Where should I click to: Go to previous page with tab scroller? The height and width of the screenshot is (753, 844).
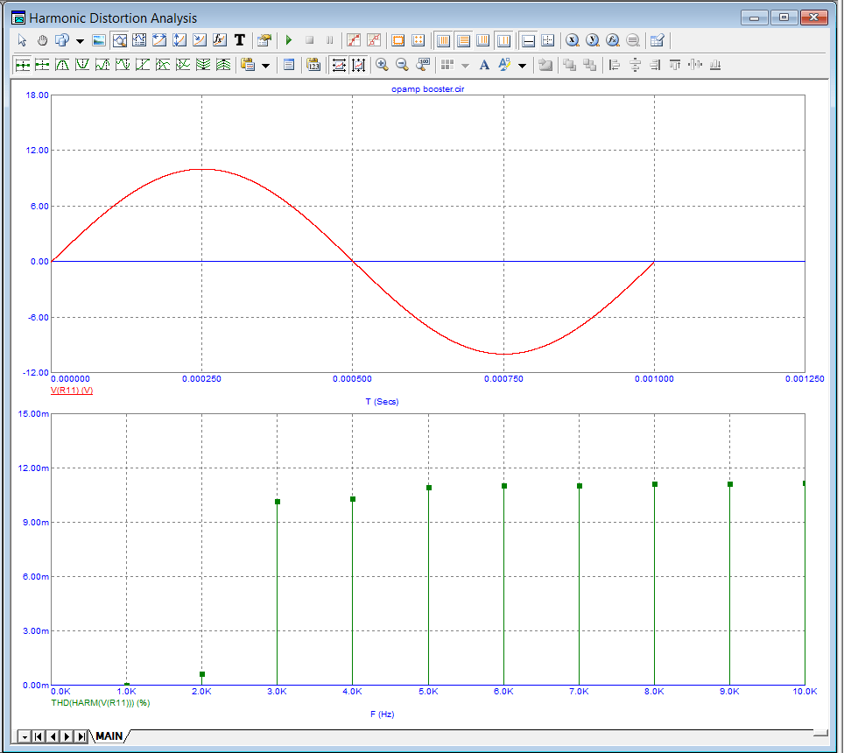tap(53, 736)
